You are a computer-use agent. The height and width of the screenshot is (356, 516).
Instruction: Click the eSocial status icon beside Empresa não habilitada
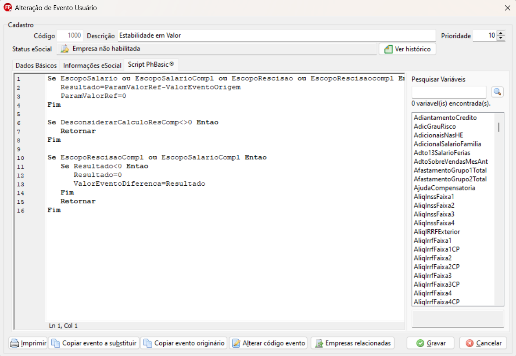pos(65,49)
